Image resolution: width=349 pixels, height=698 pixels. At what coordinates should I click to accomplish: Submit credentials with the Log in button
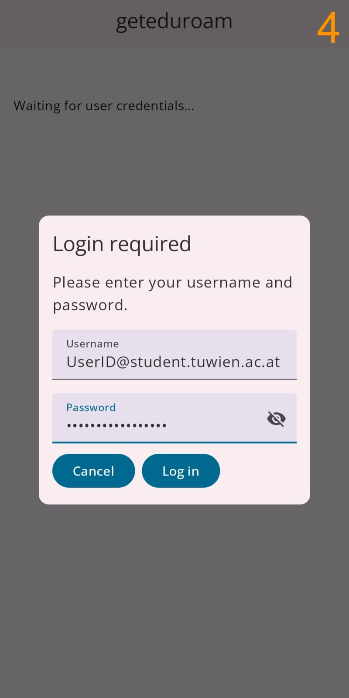[x=181, y=471]
